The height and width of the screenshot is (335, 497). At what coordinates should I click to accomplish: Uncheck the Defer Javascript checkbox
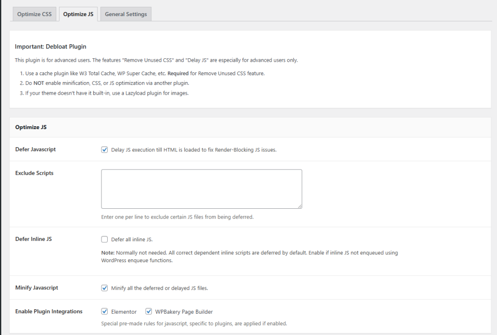tap(104, 150)
